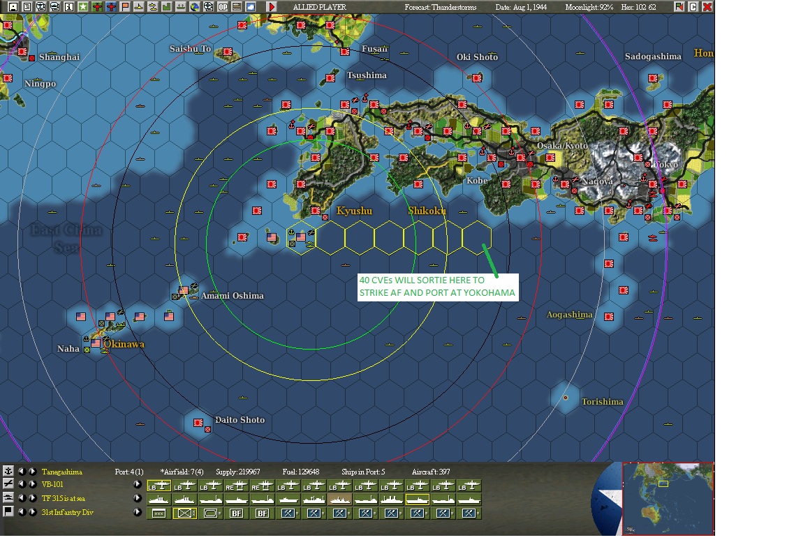Image resolution: width=794 pixels, height=540 pixels.
Task: Click the Kyushu map label
Action: click(354, 211)
